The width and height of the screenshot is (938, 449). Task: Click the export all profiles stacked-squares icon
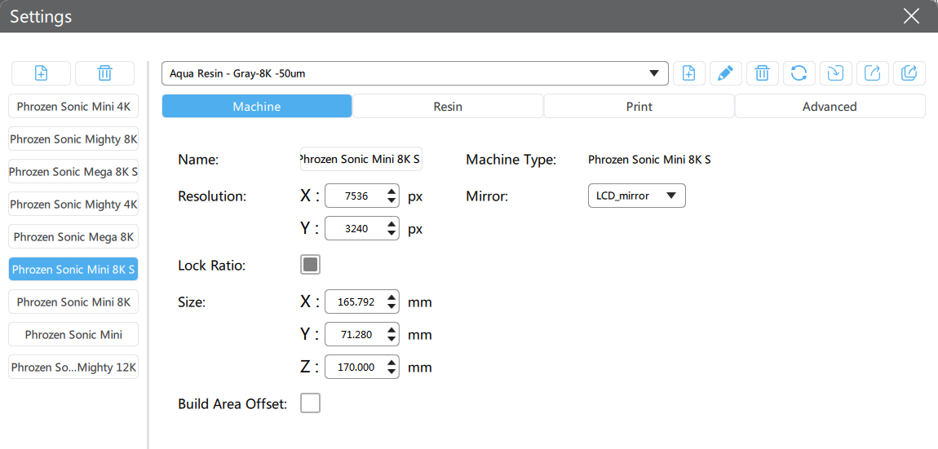909,73
